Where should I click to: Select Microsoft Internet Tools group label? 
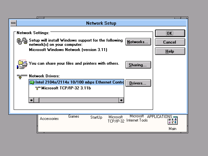click(137, 118)
